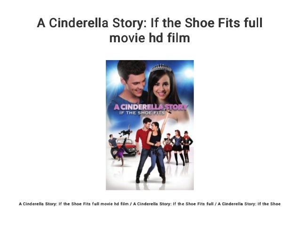Click the movie poster thumbnail

tap(150, 125)
